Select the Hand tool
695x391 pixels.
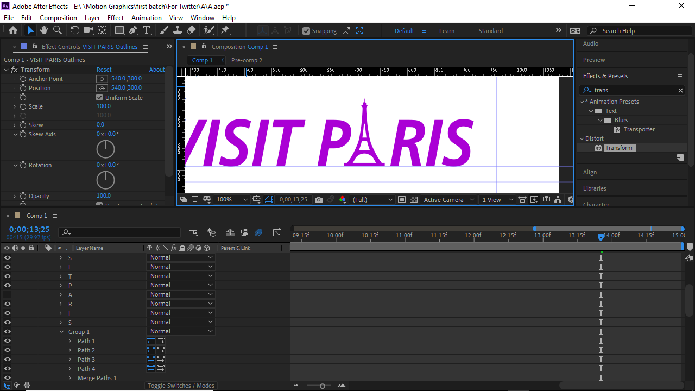pyautogui.click(x=43, y=31)
